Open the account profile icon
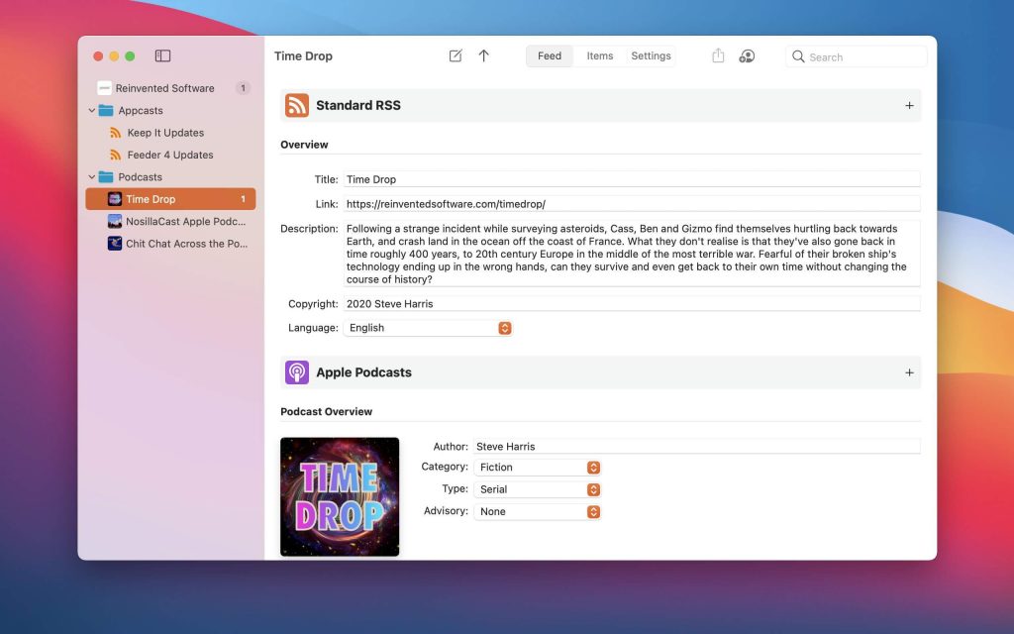The height and width of the screenshot is (634, 1014). 747,56
